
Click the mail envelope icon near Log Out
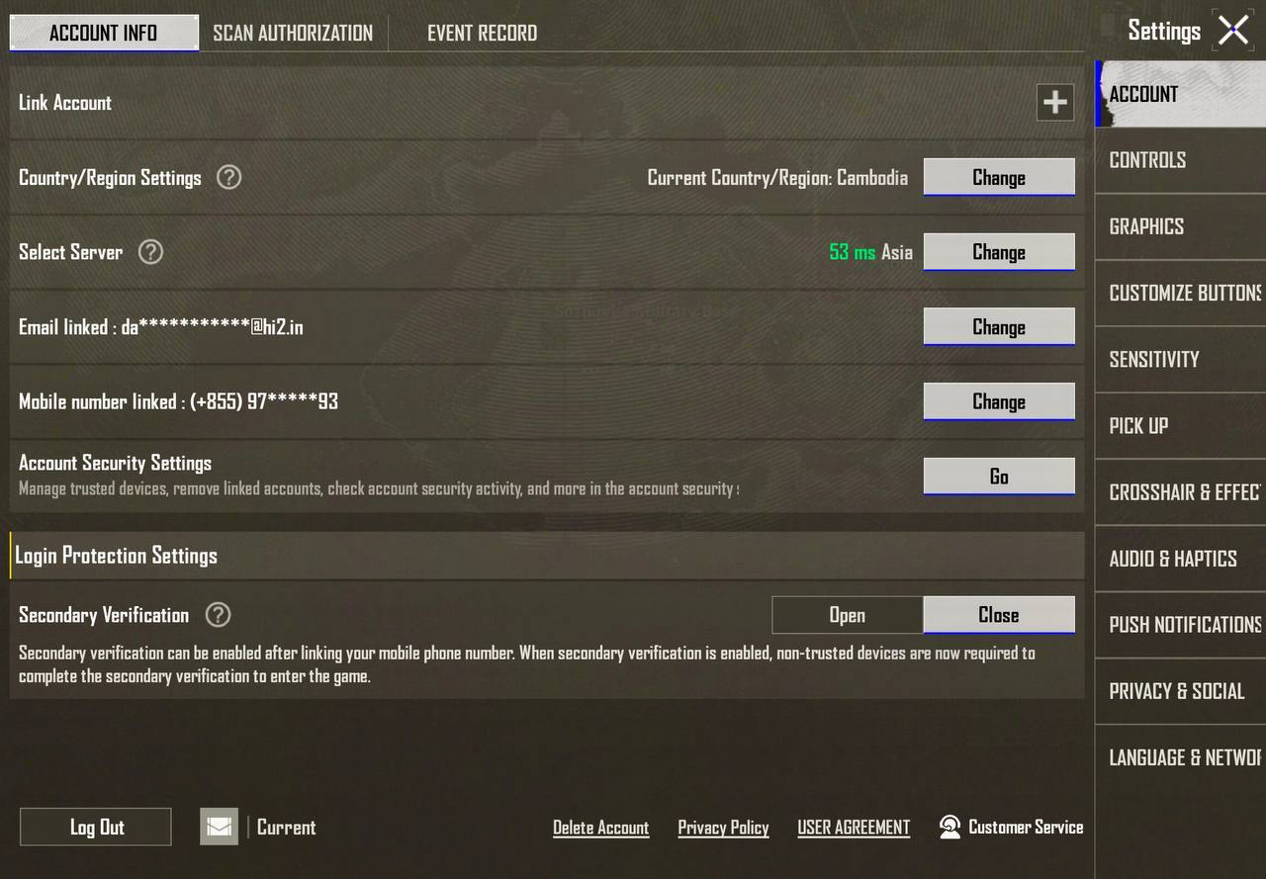pos(220,827)
